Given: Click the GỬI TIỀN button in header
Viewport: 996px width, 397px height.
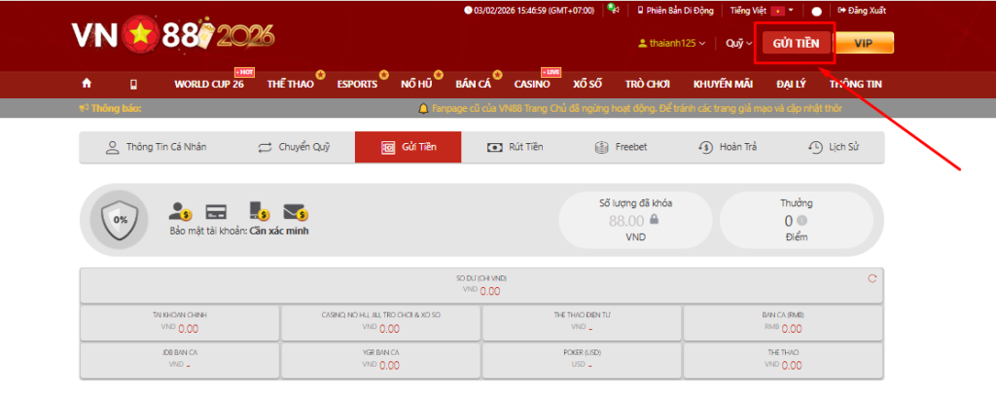Looking at the screenshot, I should point(796,43).
